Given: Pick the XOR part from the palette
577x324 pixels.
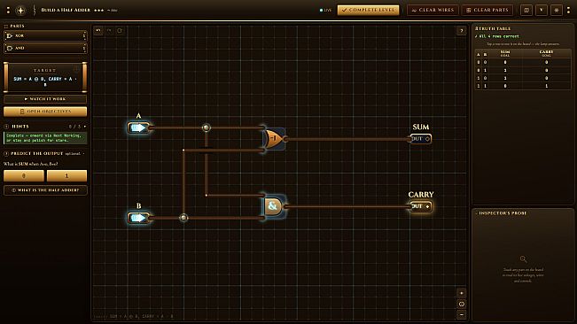Looking at the screenshot, I should pos(45,35).
